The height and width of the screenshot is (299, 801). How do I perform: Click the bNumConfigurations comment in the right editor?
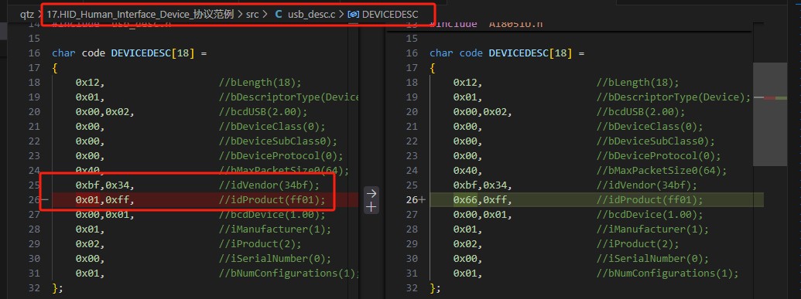pyautogui.click(x=668, y=274)
